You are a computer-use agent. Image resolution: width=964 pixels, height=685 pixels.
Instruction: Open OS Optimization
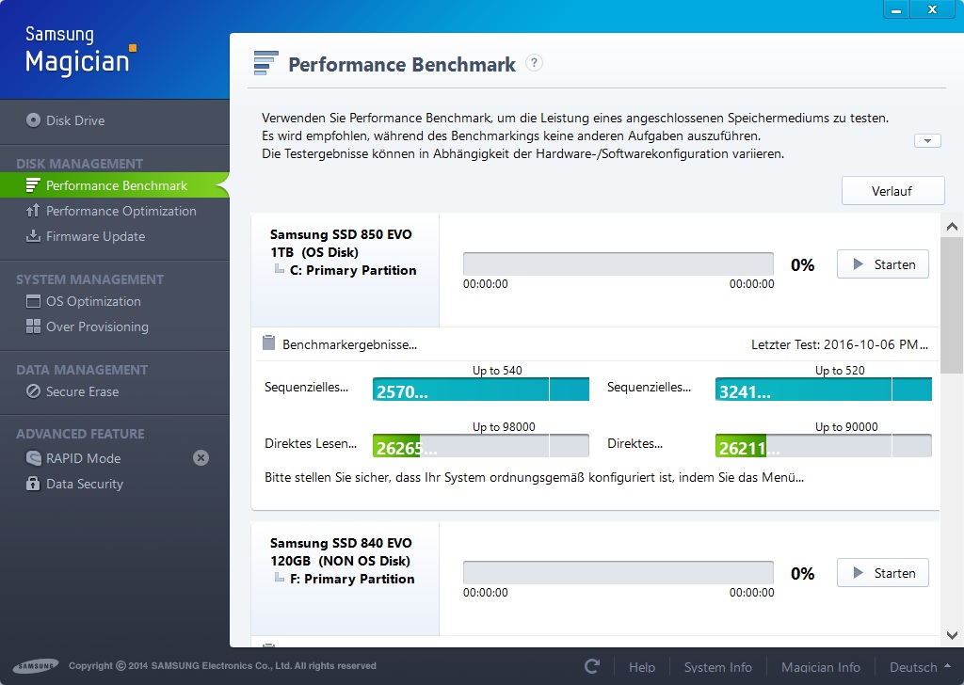click(93, 302)
